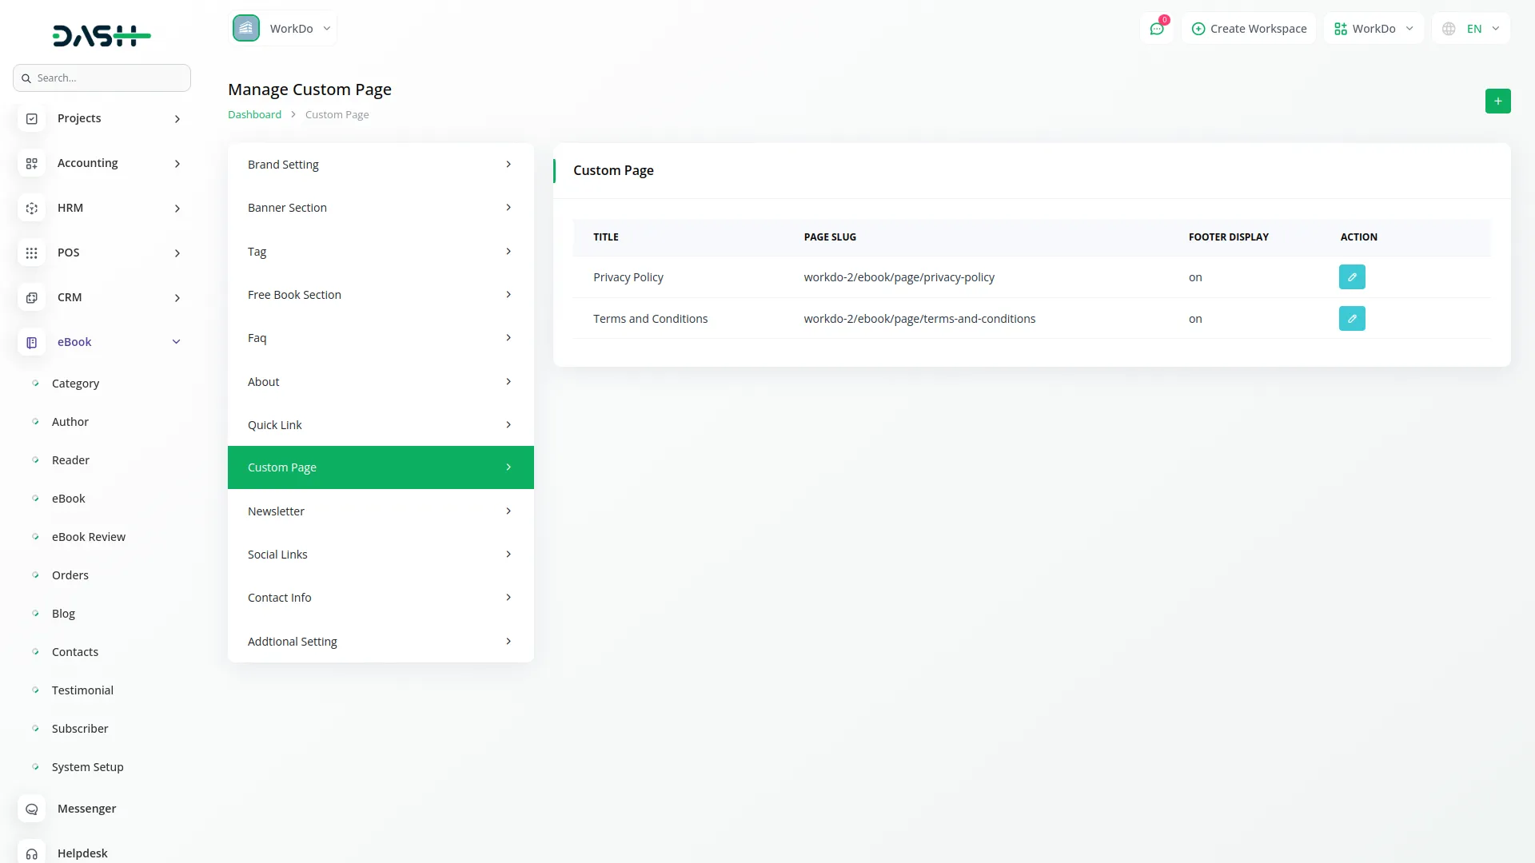The width and height of the screenshot is (1535, 863).
Task: Open eBook Review in the sidebar
Action: click(x=88, y=537)
